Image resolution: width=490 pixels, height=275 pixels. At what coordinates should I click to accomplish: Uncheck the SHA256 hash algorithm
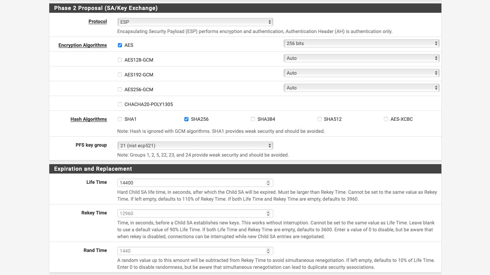coord(186,119)
